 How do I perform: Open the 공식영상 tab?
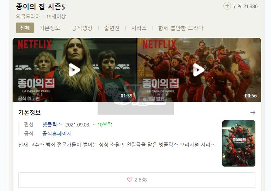[82, 28]
